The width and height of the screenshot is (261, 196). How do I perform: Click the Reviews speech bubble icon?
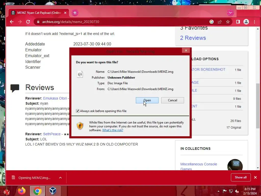[15, 88]
